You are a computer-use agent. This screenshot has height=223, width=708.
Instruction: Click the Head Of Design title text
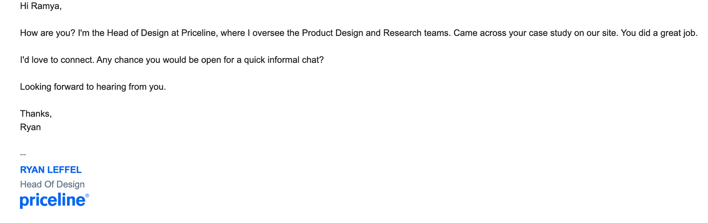coord(52,184)
